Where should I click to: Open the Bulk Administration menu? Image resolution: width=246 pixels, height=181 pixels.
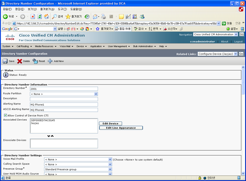click(x=145, y=46)
